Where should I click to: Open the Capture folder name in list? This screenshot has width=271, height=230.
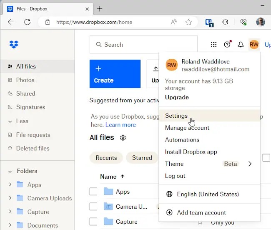(126, 222)
